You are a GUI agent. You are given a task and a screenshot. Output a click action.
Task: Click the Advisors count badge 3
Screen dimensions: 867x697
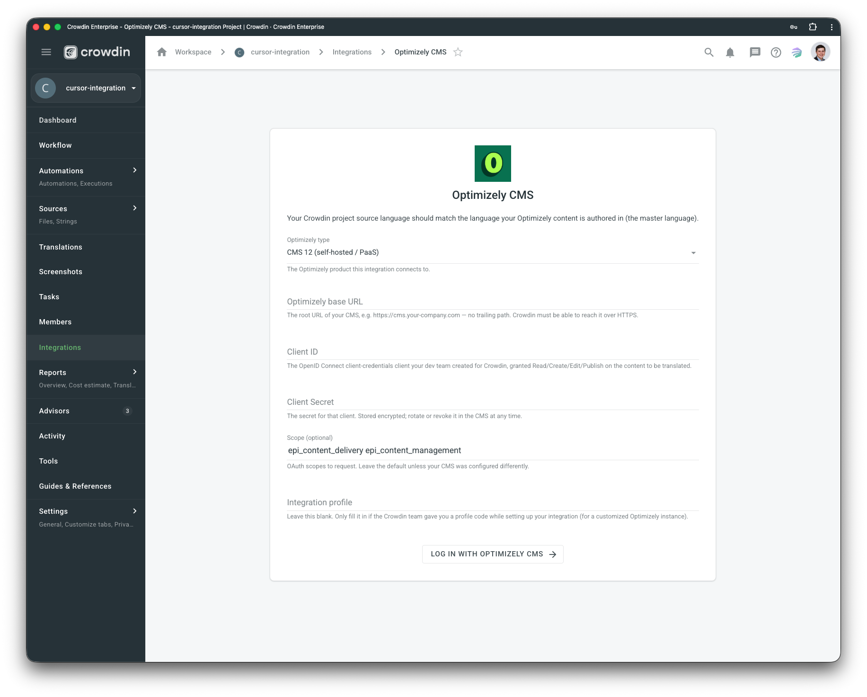(127, 411)
